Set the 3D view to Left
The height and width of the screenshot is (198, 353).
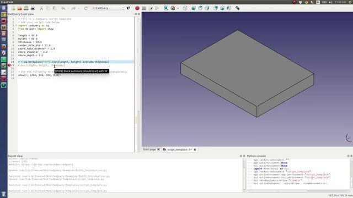click(x=229, y=8)
